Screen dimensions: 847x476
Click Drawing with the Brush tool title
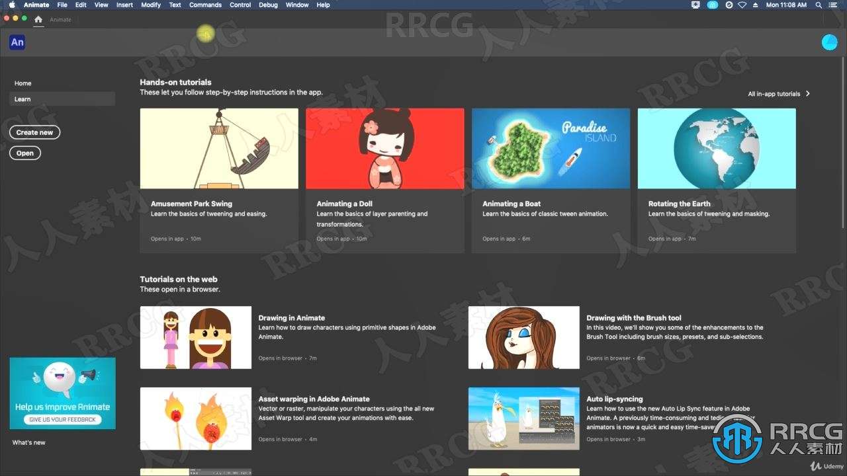633,318
